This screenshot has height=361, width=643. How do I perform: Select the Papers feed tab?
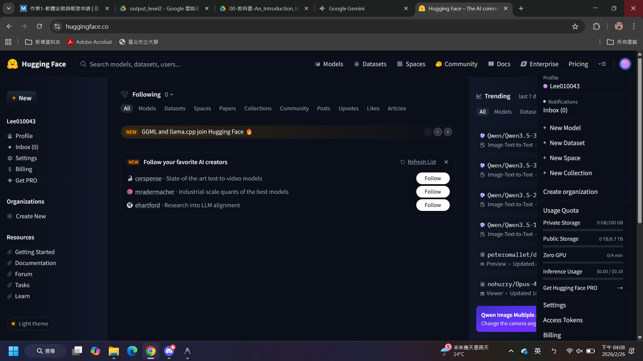point(227,108)
